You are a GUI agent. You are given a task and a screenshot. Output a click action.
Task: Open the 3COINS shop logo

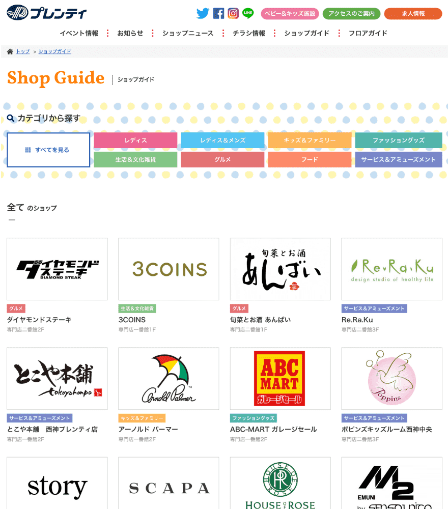click(x=169, y=269)
